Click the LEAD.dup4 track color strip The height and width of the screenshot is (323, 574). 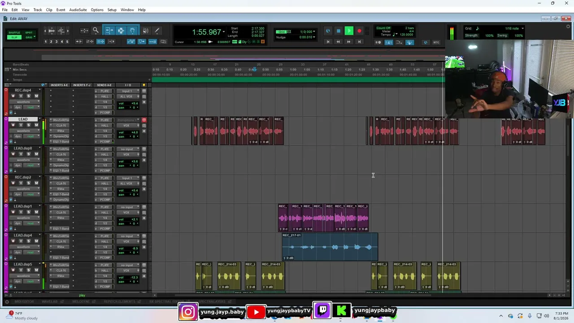pos(6,247)
